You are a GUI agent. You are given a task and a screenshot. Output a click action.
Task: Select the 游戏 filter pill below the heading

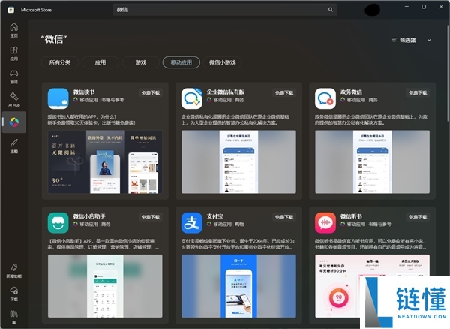[141, 62]
